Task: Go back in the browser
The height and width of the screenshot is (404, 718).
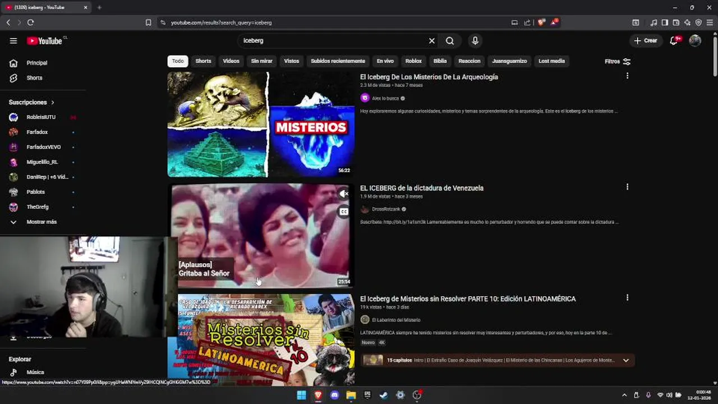Action: (8, 22)
